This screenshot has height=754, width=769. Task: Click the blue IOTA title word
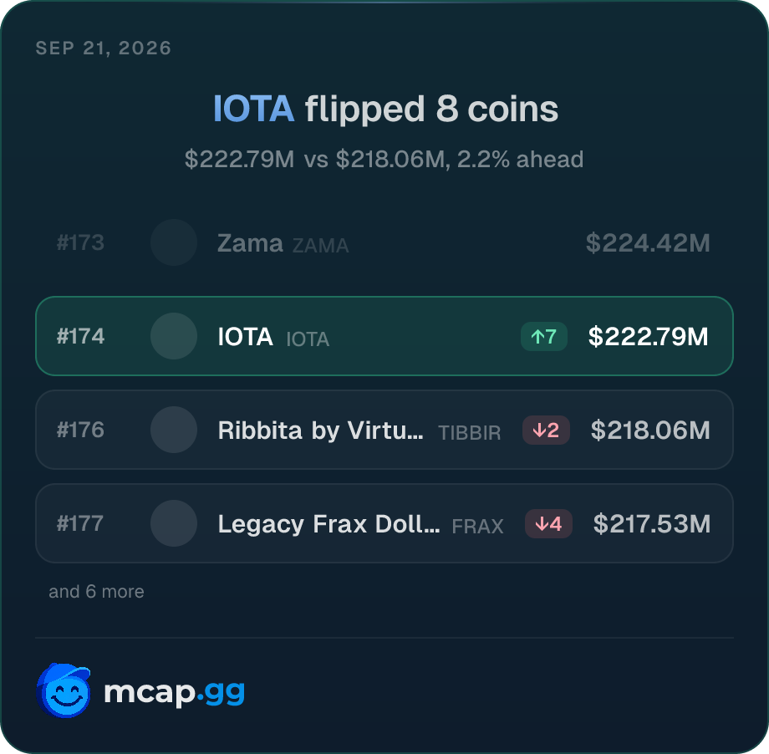253,109
